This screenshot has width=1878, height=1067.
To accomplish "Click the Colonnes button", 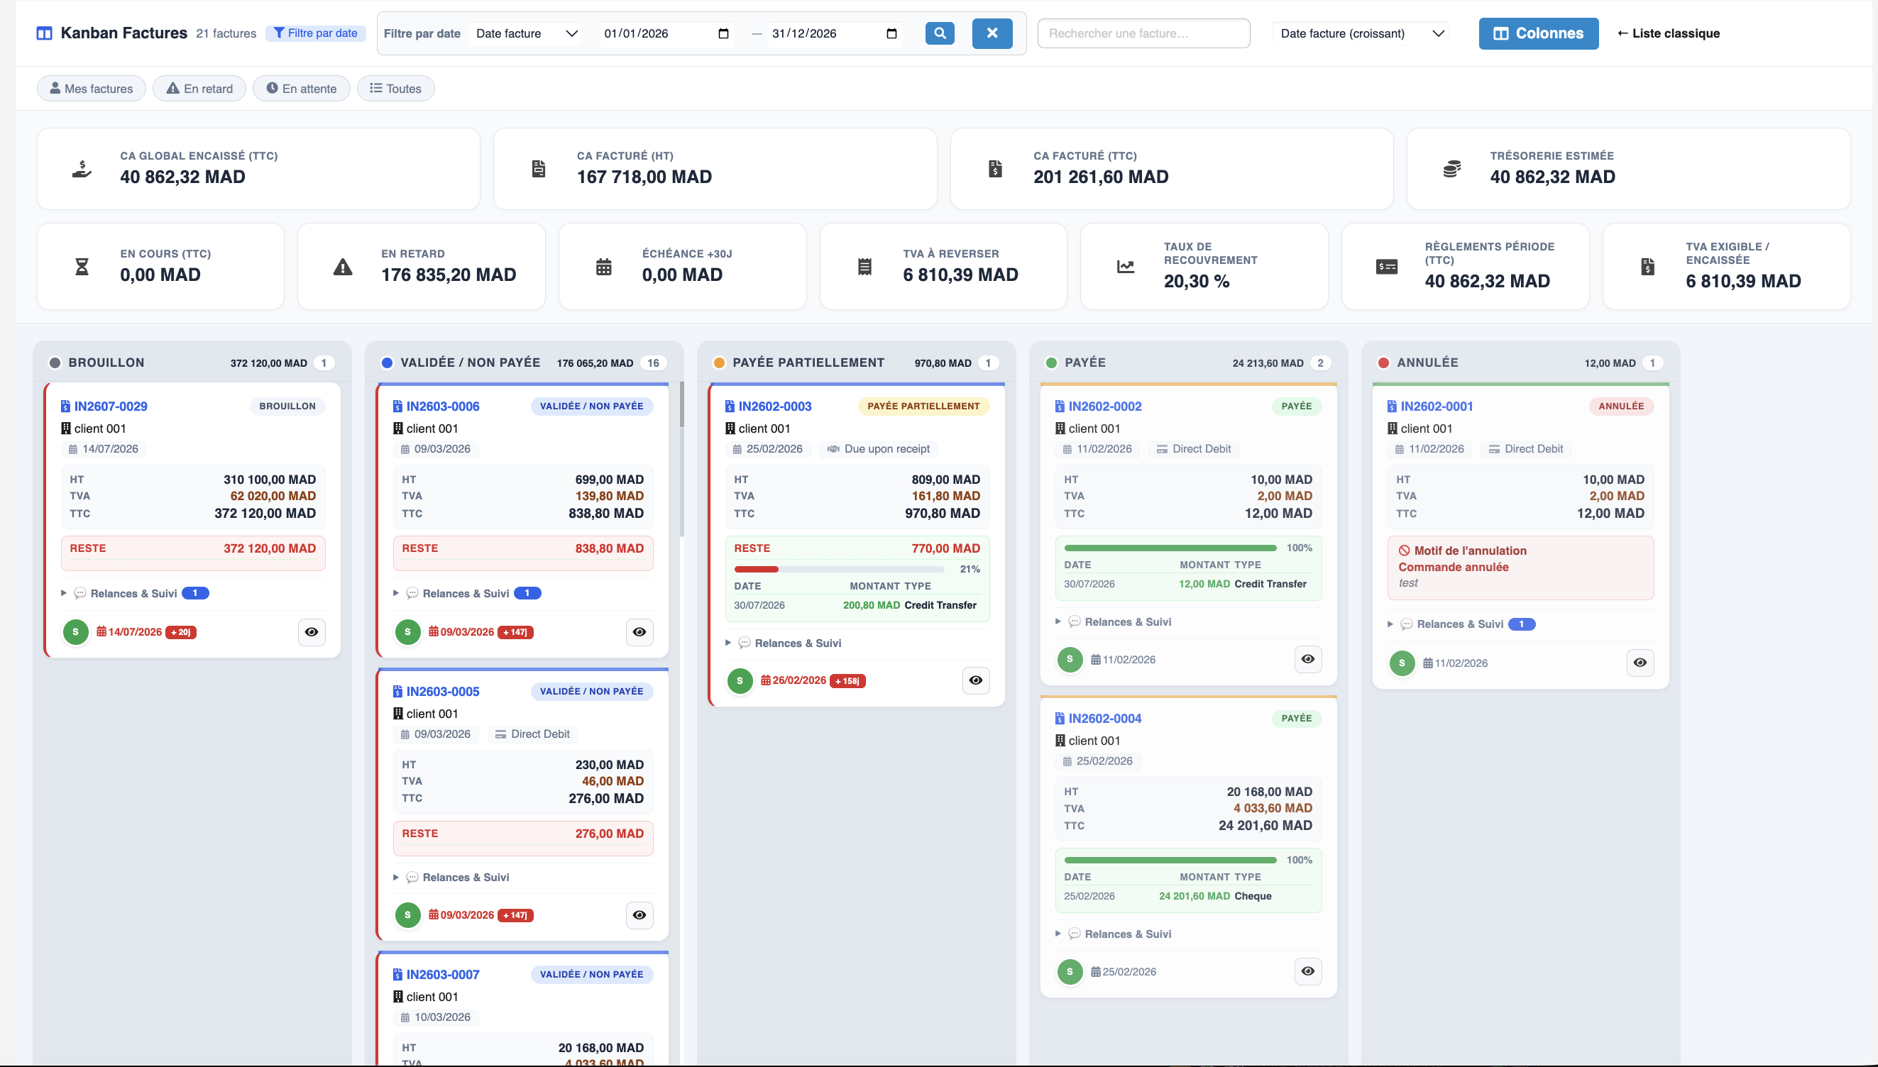I will [1539, 33].
